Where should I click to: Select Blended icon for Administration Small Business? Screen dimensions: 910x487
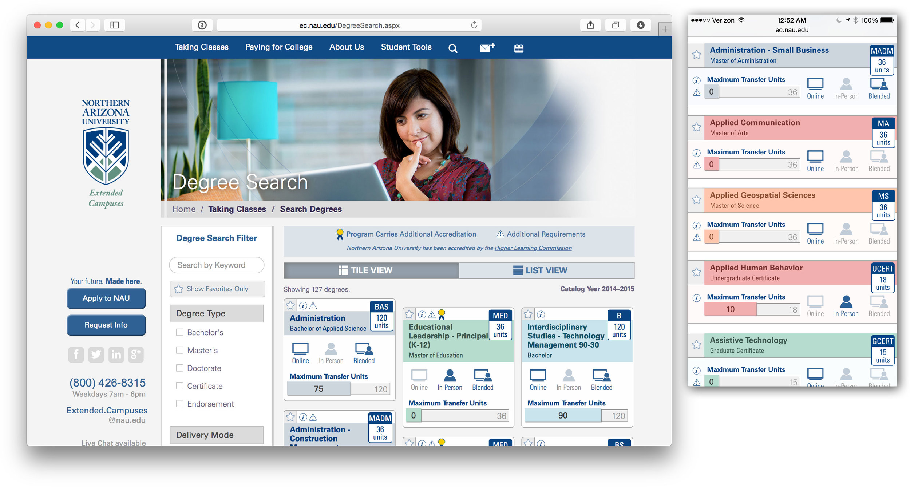point(879,88)
